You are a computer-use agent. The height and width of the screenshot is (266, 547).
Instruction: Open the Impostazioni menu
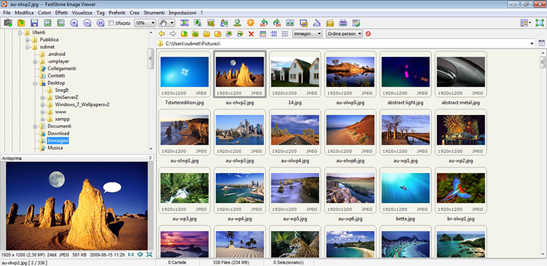(183, 12)
